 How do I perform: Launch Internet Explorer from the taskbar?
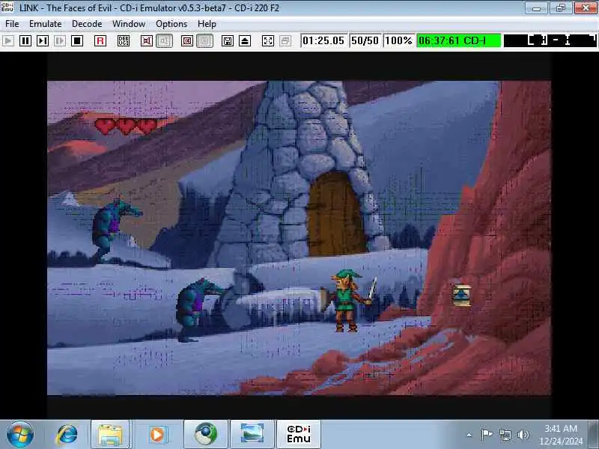(x=67, y=435)
